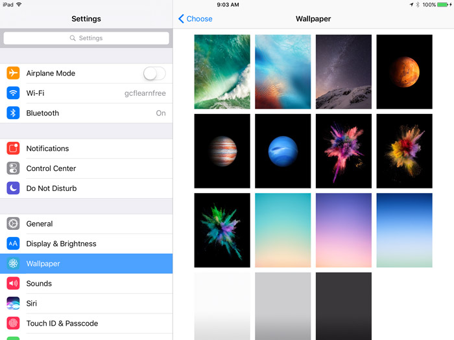Tap the General gear icon
The height and width of the screenshot is (340, 454).
(x=13, y=224)
